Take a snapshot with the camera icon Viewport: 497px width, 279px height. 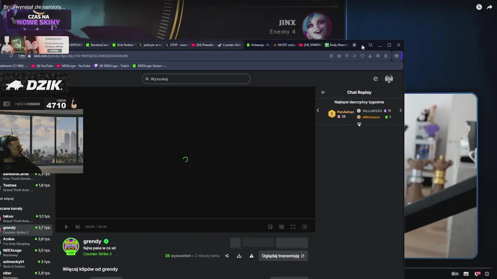pos(339,56)
